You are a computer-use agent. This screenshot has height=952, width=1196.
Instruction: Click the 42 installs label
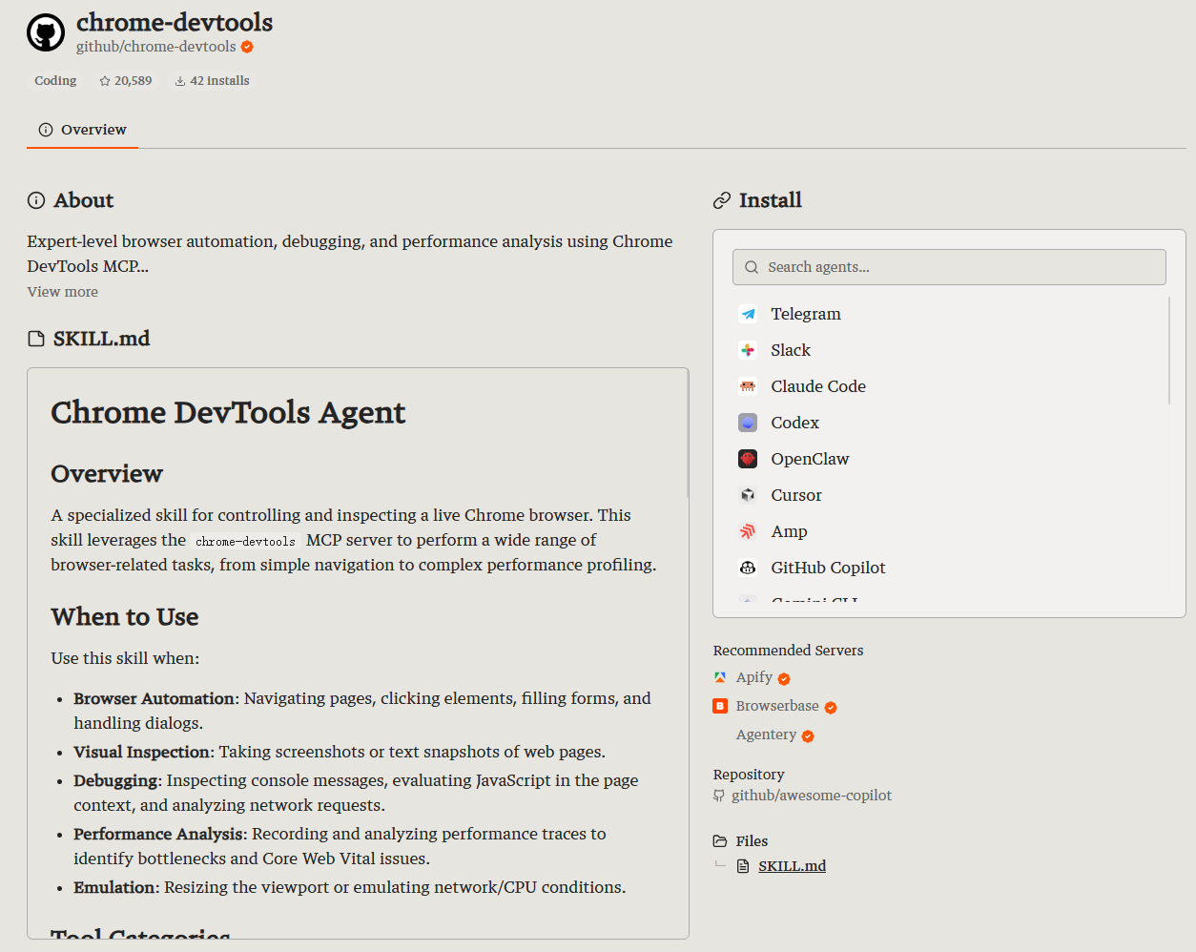[219, 81]
